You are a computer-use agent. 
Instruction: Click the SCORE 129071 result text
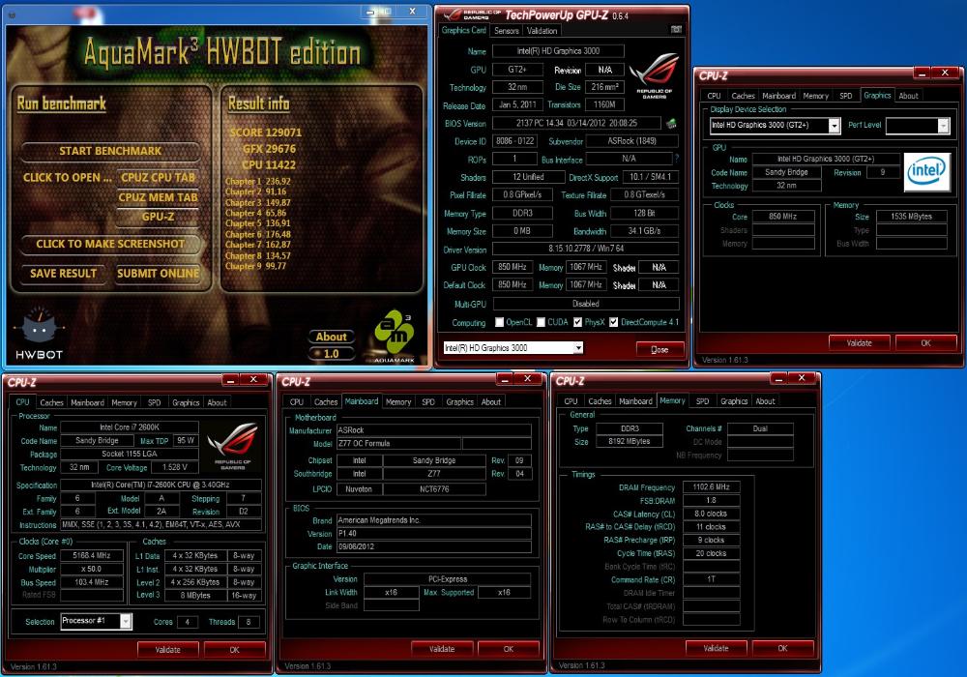(x=266, y=132)
